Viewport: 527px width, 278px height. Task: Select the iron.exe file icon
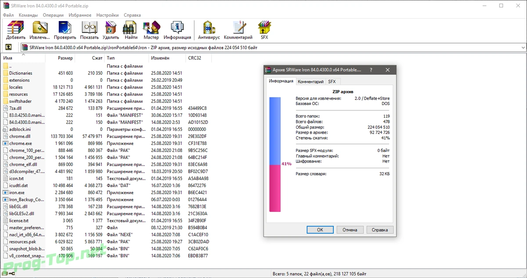tap(5, 192)
